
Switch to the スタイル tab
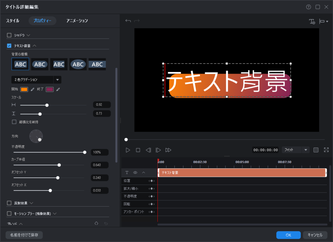tap(13, 21)
